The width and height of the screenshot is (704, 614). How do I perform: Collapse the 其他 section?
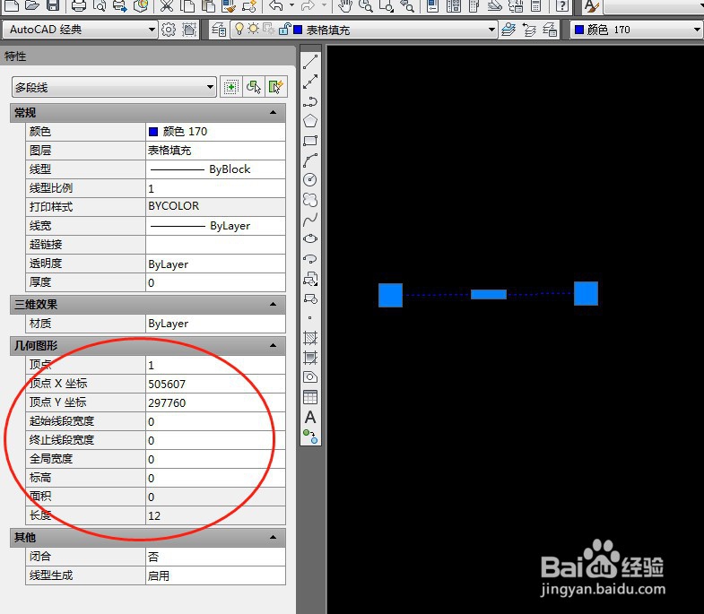click(x=273, y=537)
